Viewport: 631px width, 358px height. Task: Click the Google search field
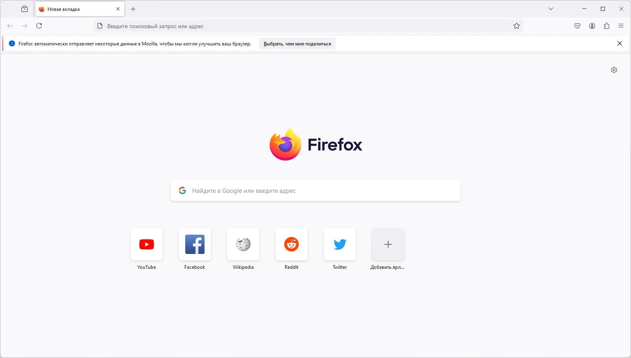click(315, 190)
